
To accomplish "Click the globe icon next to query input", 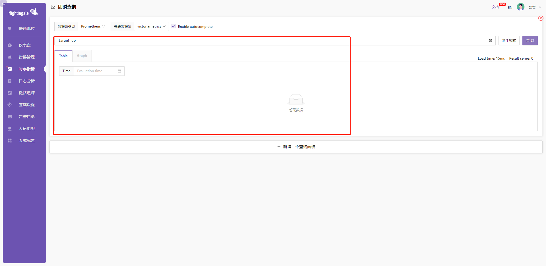I will [490, 41].
